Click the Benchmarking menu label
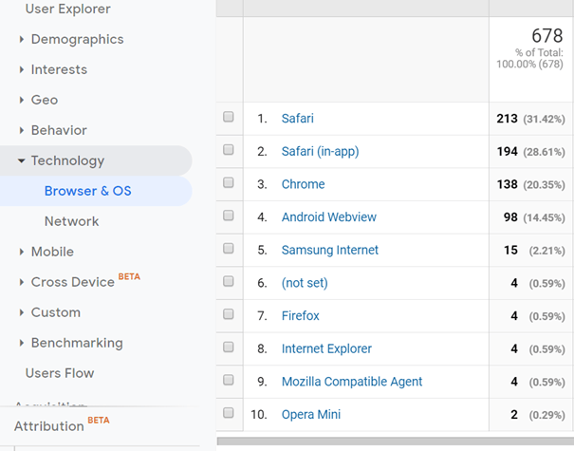This screenshot has height=451, width=574. tap(77, 343)
